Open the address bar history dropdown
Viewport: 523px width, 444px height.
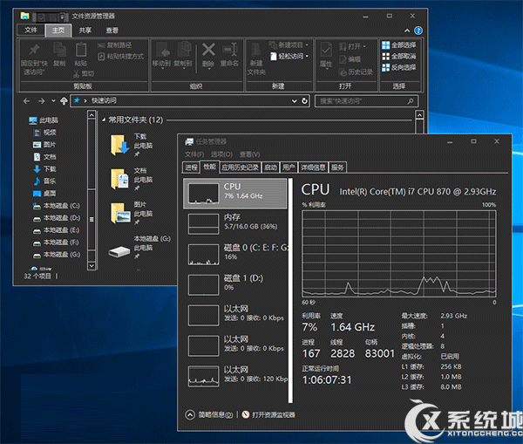tap(295, 101)
